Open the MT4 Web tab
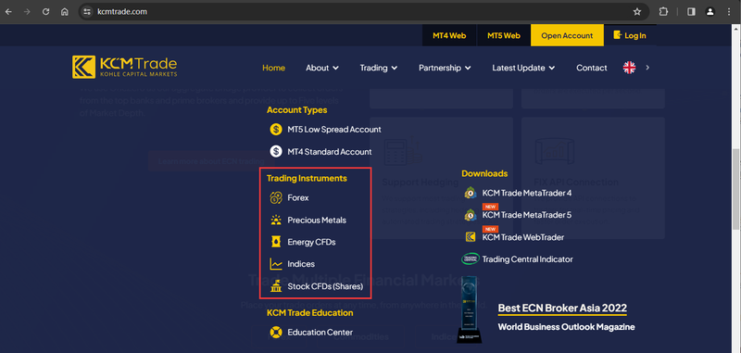The width and height of the screenshot is (741, 353). pyautogui.click(x=449, y=35)
